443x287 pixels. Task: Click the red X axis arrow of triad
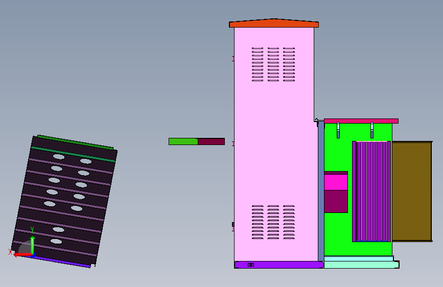[x=22, y=255]
